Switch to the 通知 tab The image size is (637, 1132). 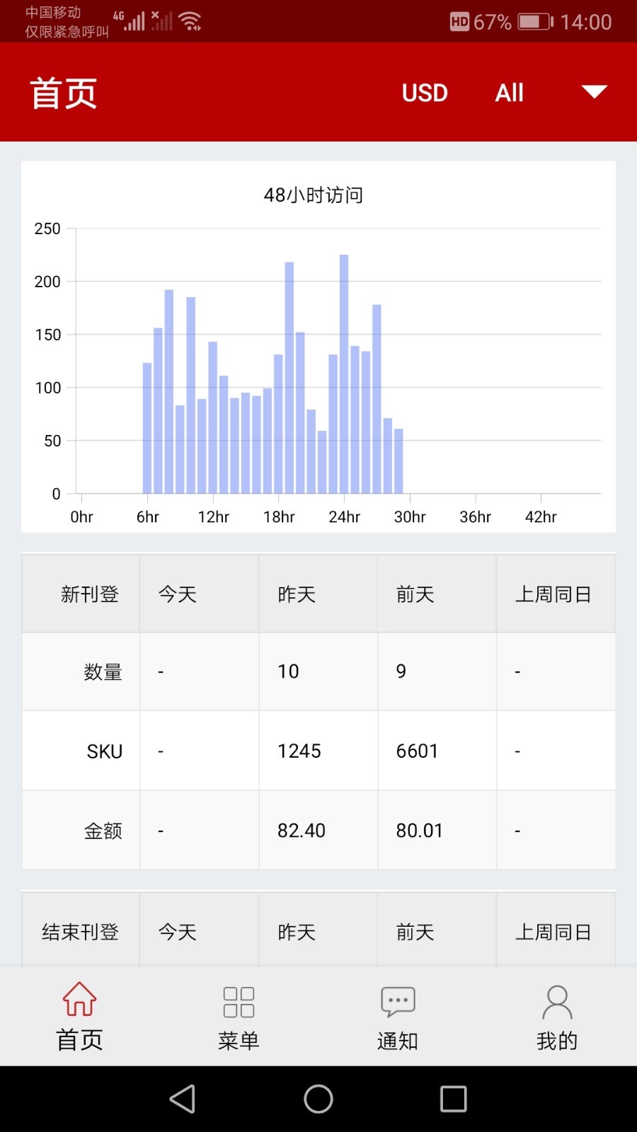click(x=398, y=1041)
